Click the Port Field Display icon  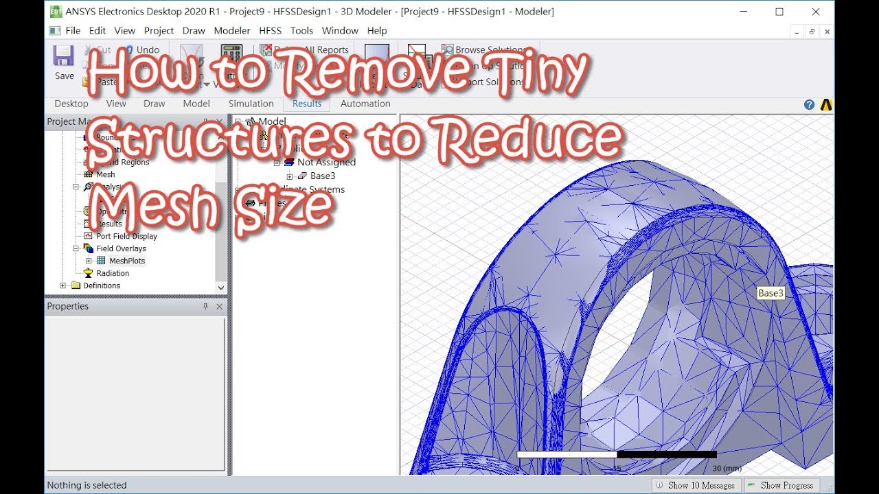click(x=88, y=236)
